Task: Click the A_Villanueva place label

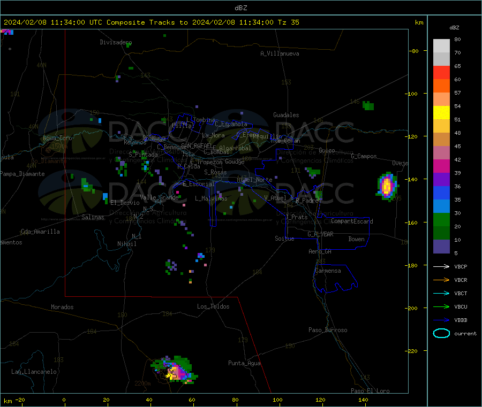Action: (x=280, y=53)
